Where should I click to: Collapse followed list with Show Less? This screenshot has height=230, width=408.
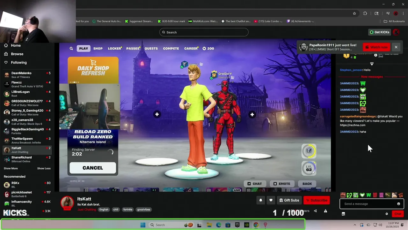pos(44,168)
